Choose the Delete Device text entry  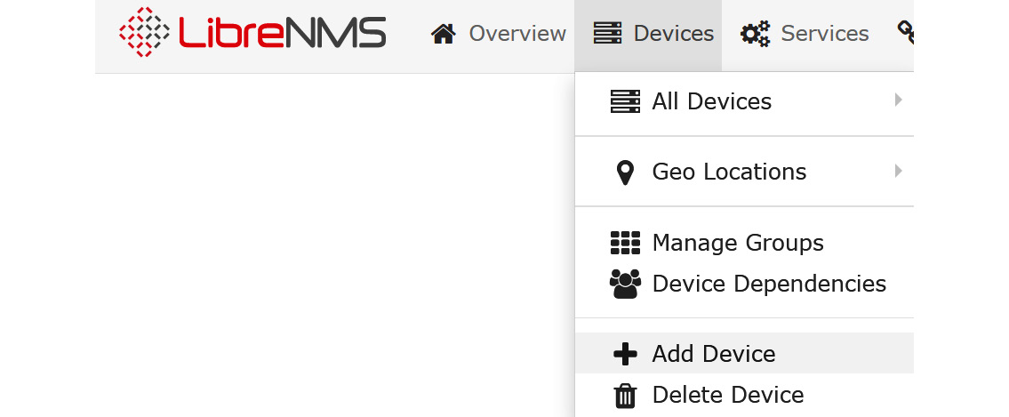click(728, 395)
